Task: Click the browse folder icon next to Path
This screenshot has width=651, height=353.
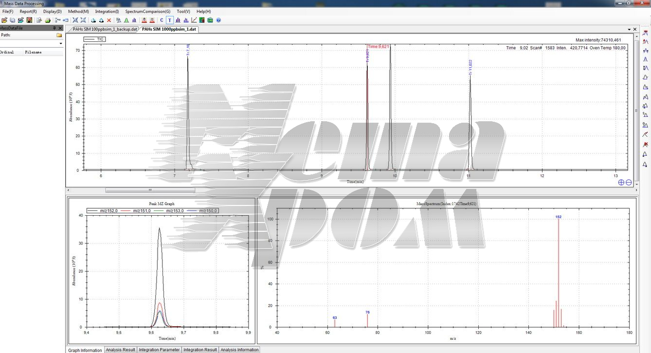Action: pyautogui.click(x=59, y=35)
